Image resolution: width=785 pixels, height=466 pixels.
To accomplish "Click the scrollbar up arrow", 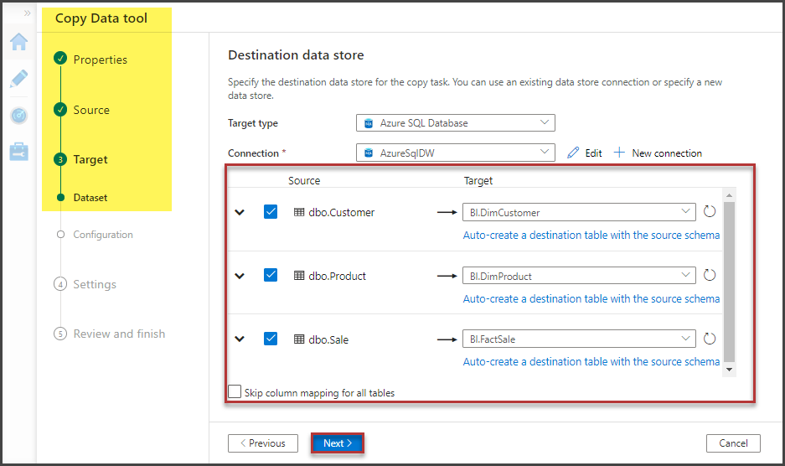I will pos(730,195).
